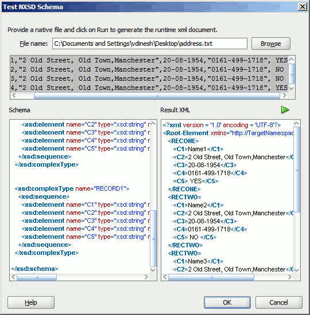Click inside the File name field
The image size is (310, 315).
tap(150, 44)
